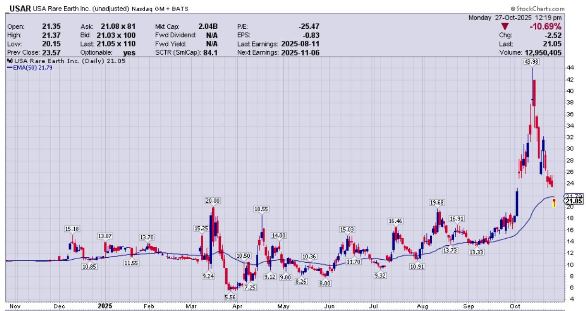
Task: Click the P/E value -25.47
Action: point(310,27)
